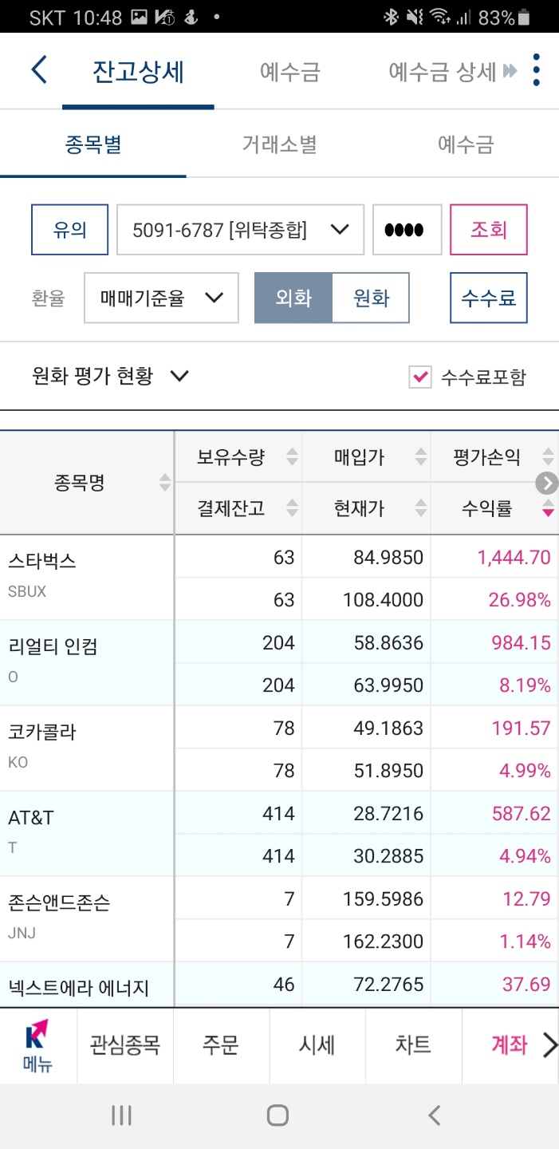Screen dimensions: 559x1149
Task: Tap the 8.19% return value
Action: pos(525,685)
